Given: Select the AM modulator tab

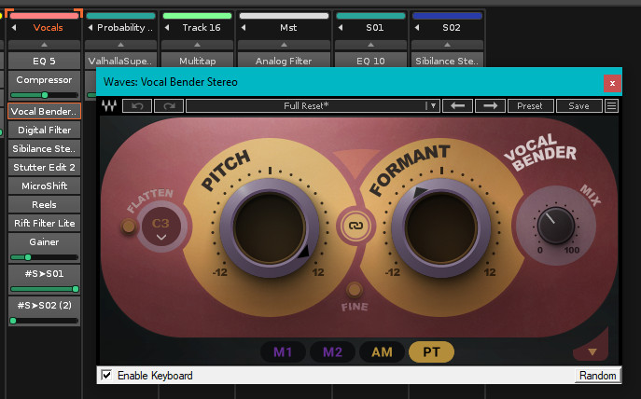Looking at the screenshot, I should (x=382, y=351).
